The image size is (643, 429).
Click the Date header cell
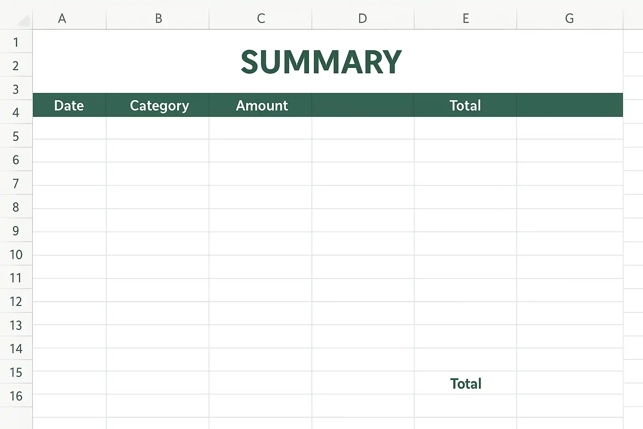click(69, 105)
